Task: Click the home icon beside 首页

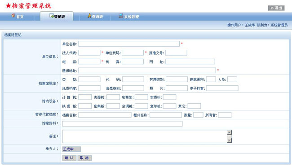Action: coord(13,15)
